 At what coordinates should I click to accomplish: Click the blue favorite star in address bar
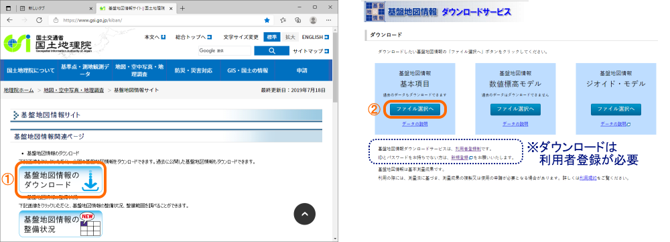(x=267, y=20)
